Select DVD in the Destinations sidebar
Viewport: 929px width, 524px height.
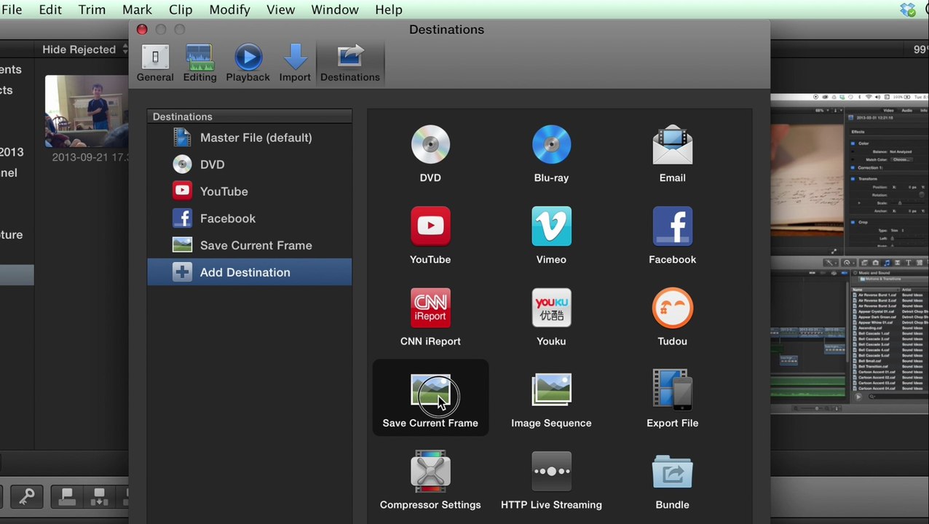[x=249, y=164]
